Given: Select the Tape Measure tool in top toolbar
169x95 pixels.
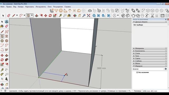Looking at the screenshot, I should 60,16.
